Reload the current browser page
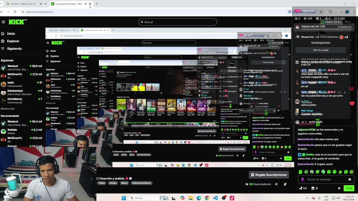This screenshot has height=201, width=358. click(15, 12)
